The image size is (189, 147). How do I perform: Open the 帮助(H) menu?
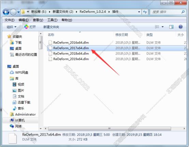pyautogui.click(x=67, y=20)
